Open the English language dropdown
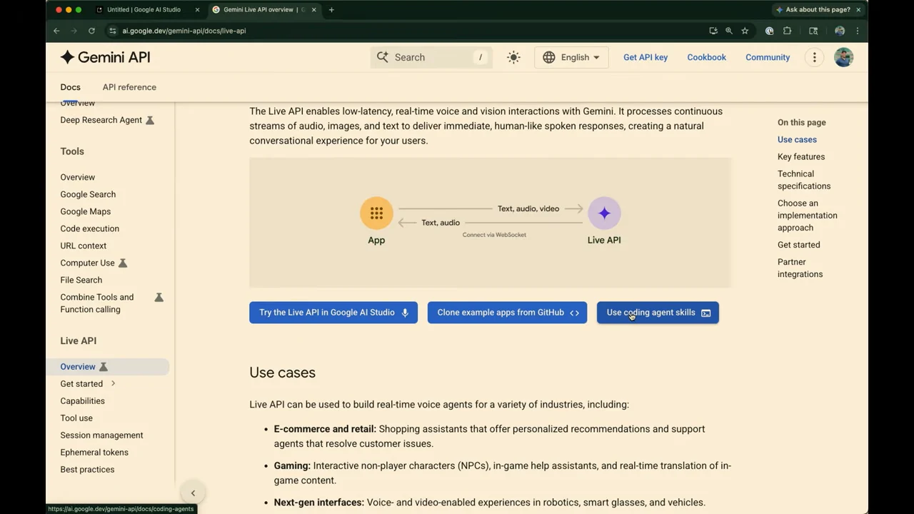This screenshot has height=514, width=914. 571,57
